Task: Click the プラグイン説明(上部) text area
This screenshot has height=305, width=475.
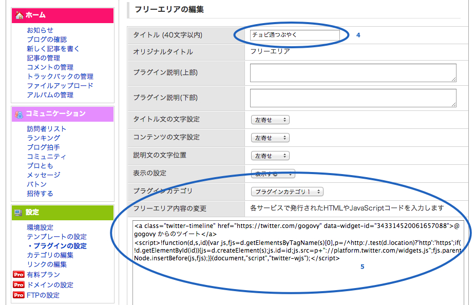Action: pos(353,73)
